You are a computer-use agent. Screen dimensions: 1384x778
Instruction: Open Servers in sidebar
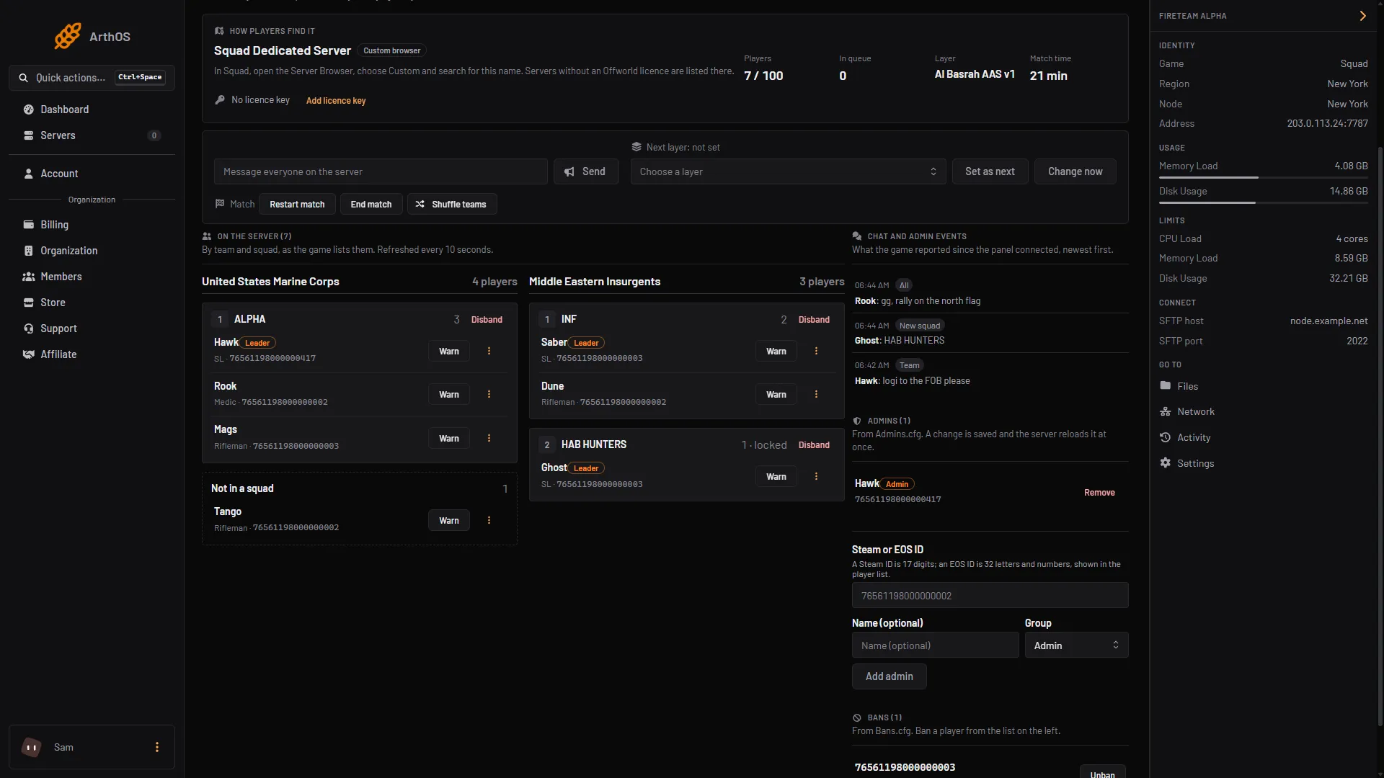(92, 135)
